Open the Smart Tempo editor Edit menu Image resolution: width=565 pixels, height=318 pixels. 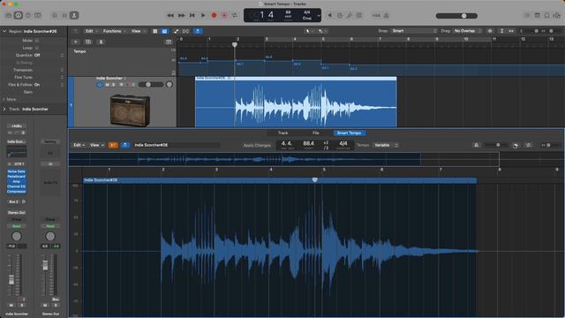pyautogui.click(x=79, y=145)
